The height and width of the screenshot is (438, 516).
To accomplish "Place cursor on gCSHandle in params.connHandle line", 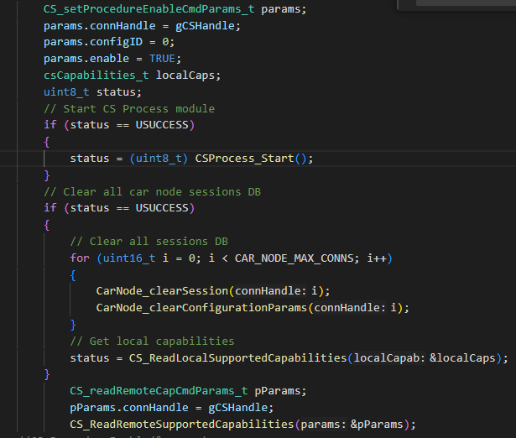I will pos(205,26).
